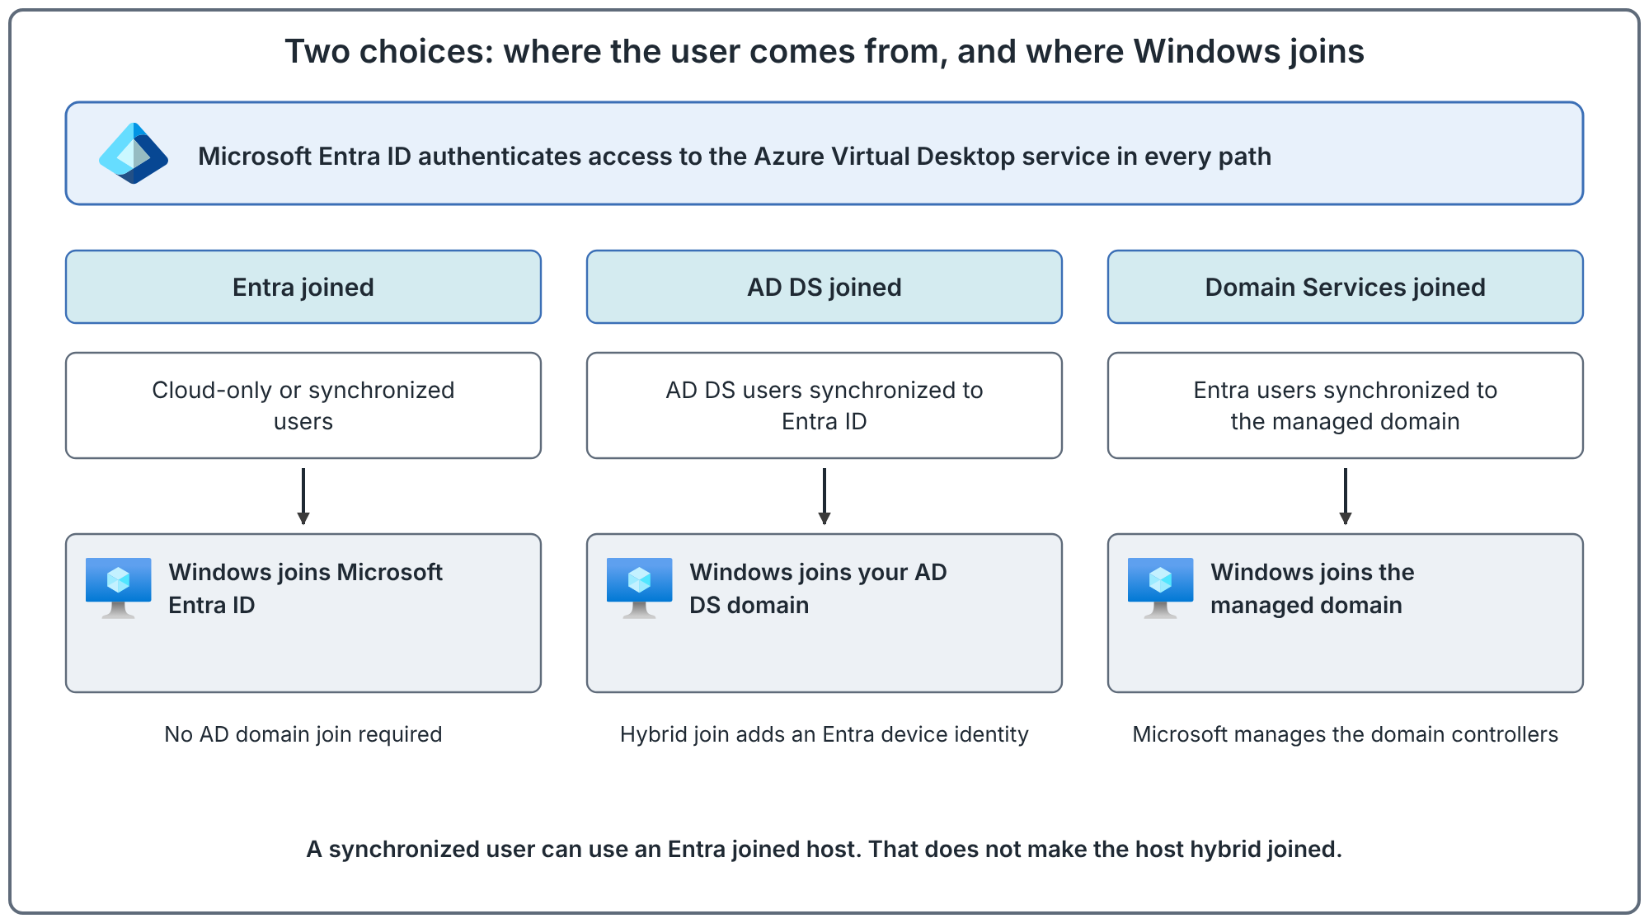Click the monitor icon beside Windows joins your AD DS domain
Viewport: 1649px width, 923px height.
click(639, 588)
